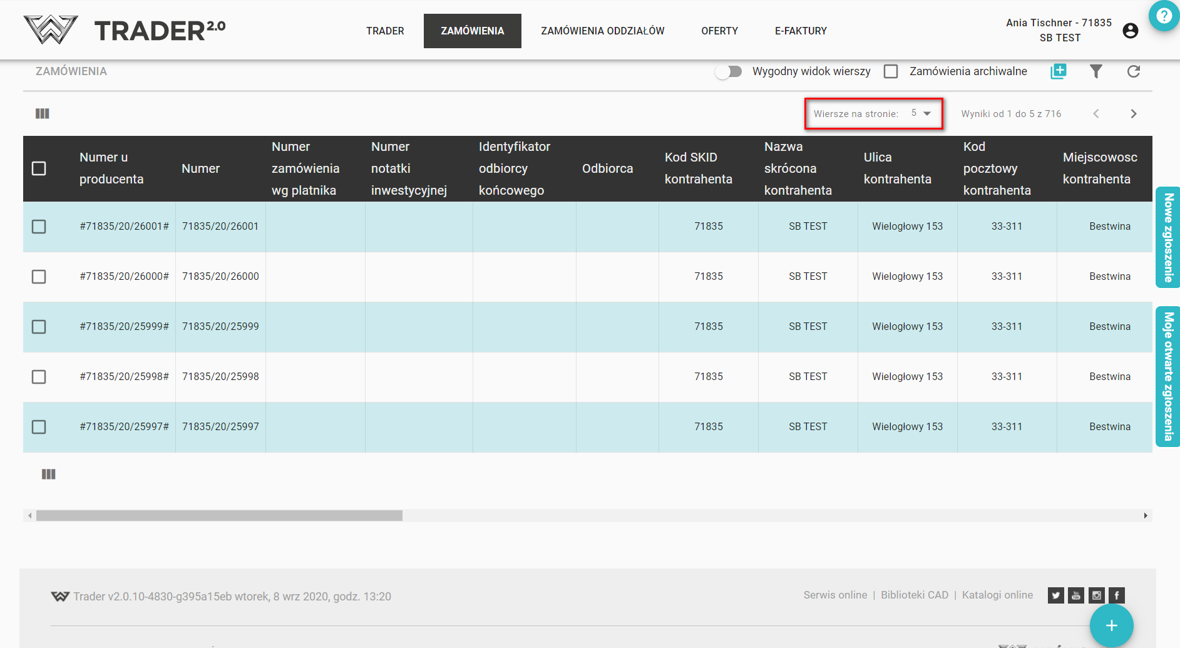Tick the select-all checkbox in table header

(39, 168)
